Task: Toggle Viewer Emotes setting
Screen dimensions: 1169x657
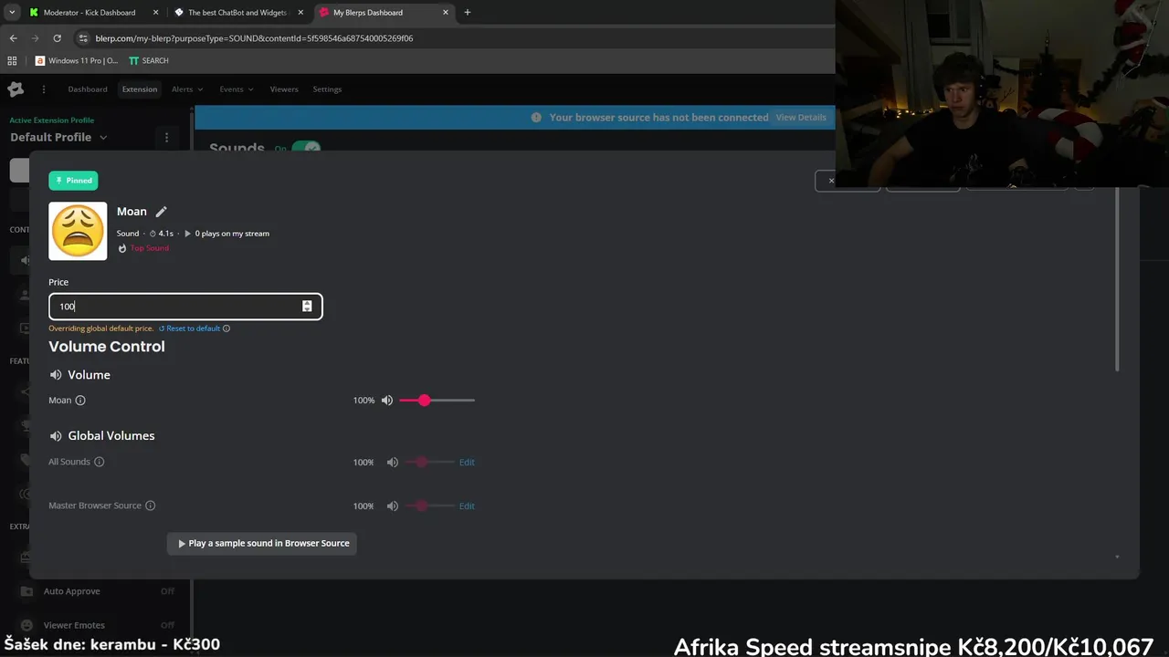Action: tap(167, 625)
